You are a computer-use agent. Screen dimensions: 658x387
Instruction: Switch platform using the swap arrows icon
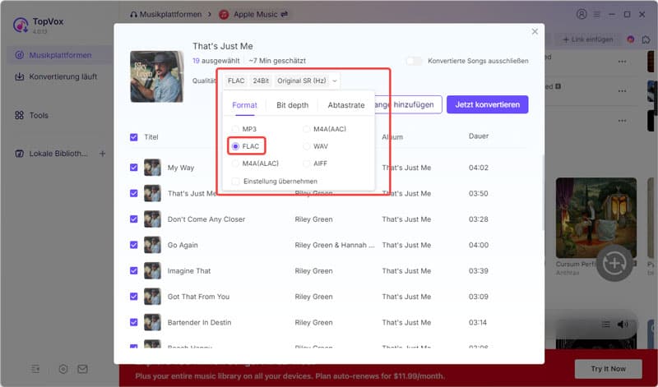coord(285,14)
